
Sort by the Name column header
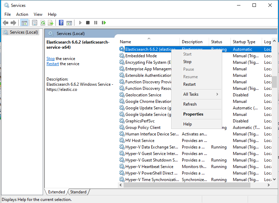pos(149,42)
